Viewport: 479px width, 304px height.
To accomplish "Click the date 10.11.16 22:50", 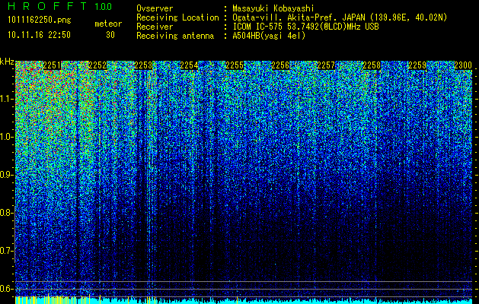I will [39, 35].
